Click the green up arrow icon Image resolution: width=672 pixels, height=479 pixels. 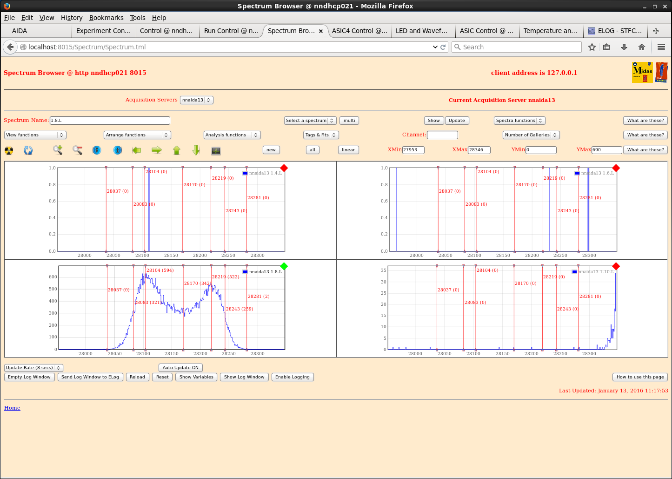tap(177, 150)
